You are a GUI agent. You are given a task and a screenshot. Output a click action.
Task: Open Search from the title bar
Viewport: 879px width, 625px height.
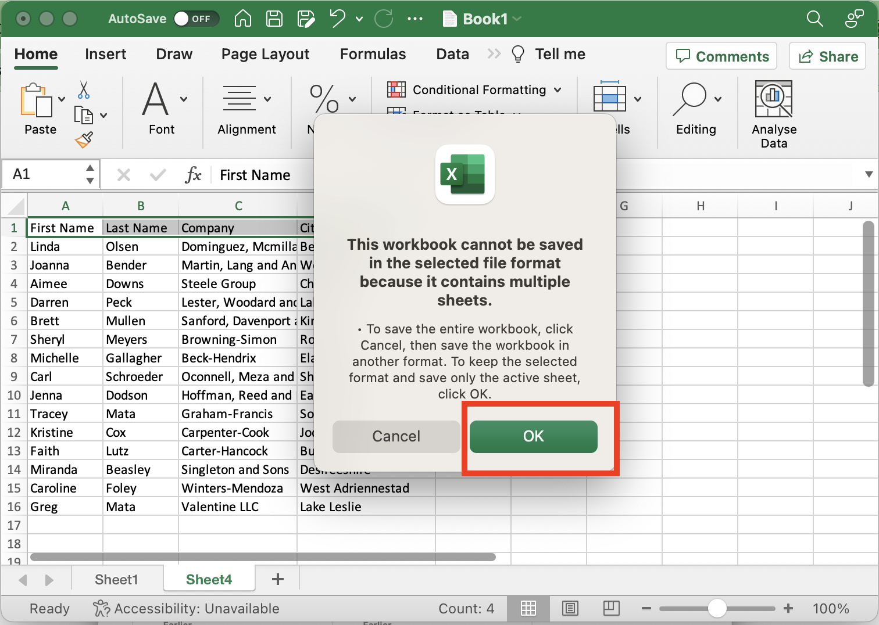814,19
